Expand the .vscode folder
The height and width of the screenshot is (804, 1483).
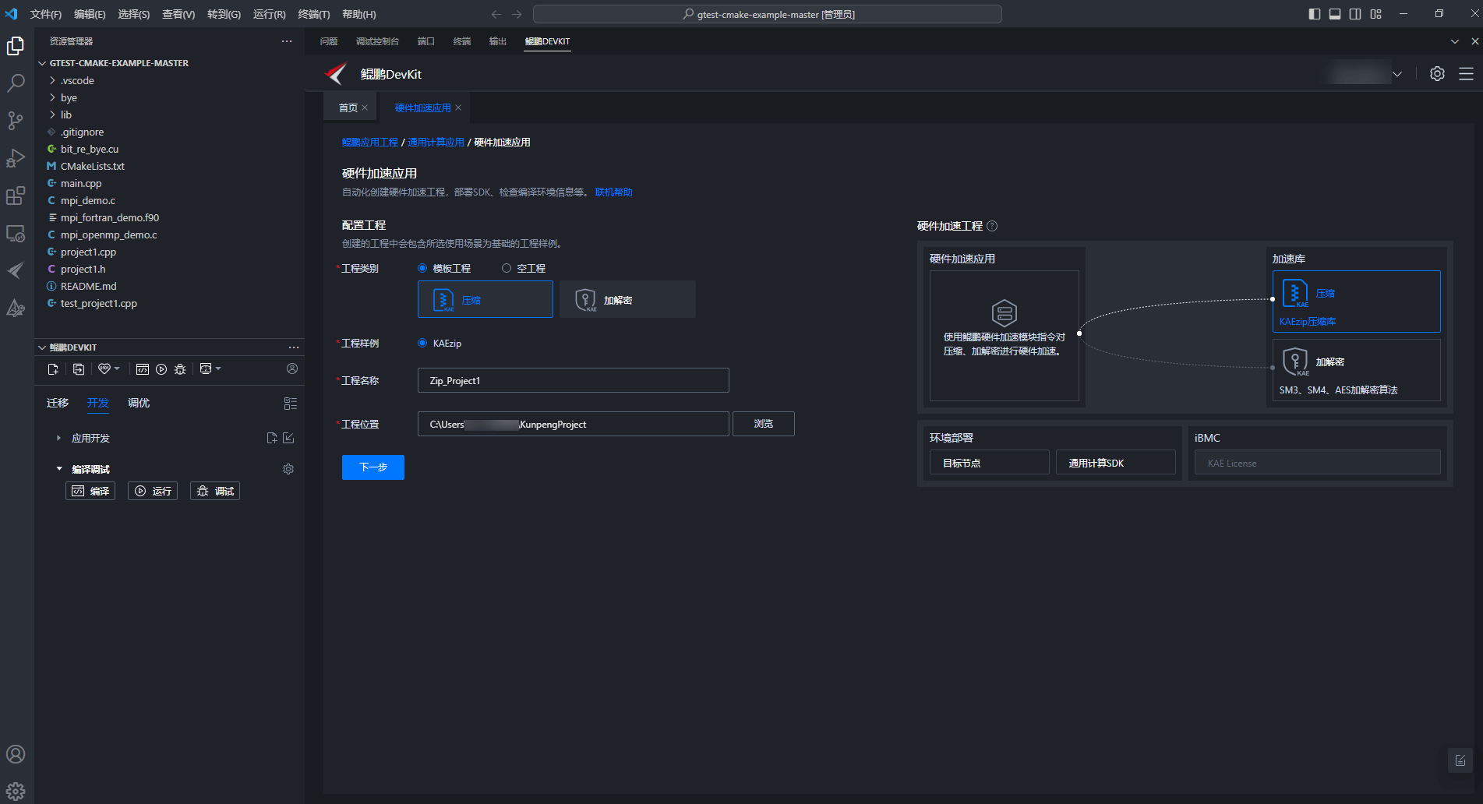tap(52, 80)
